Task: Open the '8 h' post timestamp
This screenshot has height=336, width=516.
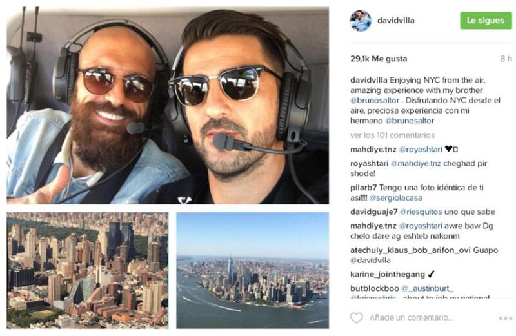Action: click(506, 59)
